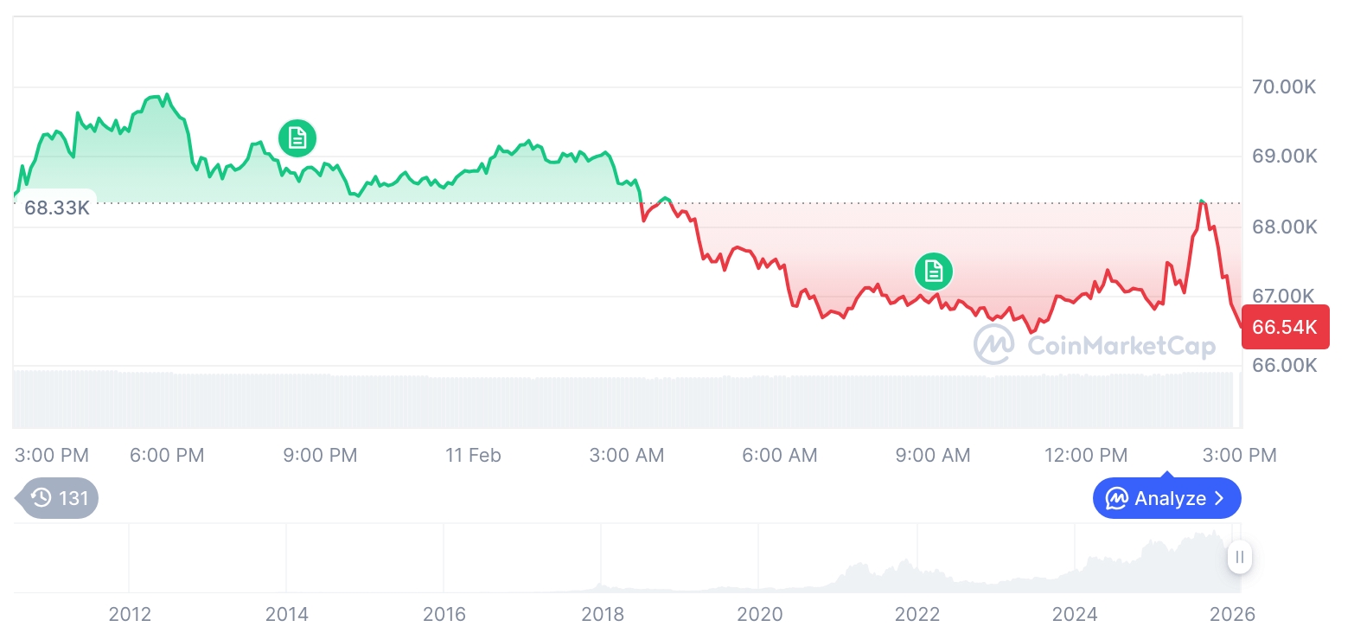This screenshot has width=1354, height=633.
Task: Click the Analyze button
Action: pos(1166,498)
